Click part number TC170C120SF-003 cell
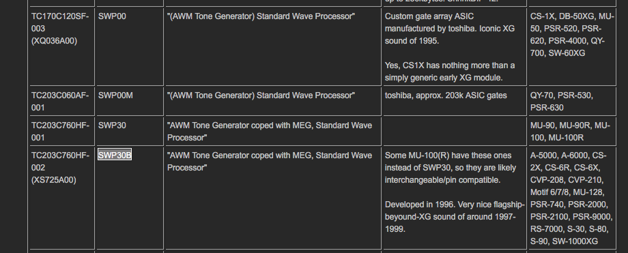This screenshot has width=628, height=253. (x=62, y=46)
